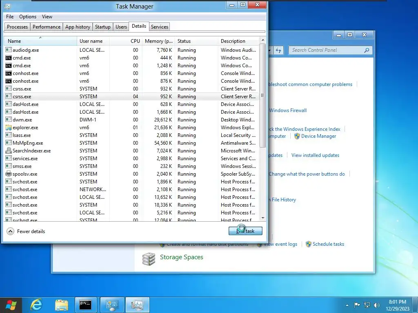Show hidden tray icons arrow
The width and height of the screenshot is (418, 313).
[x=347, y=305]
